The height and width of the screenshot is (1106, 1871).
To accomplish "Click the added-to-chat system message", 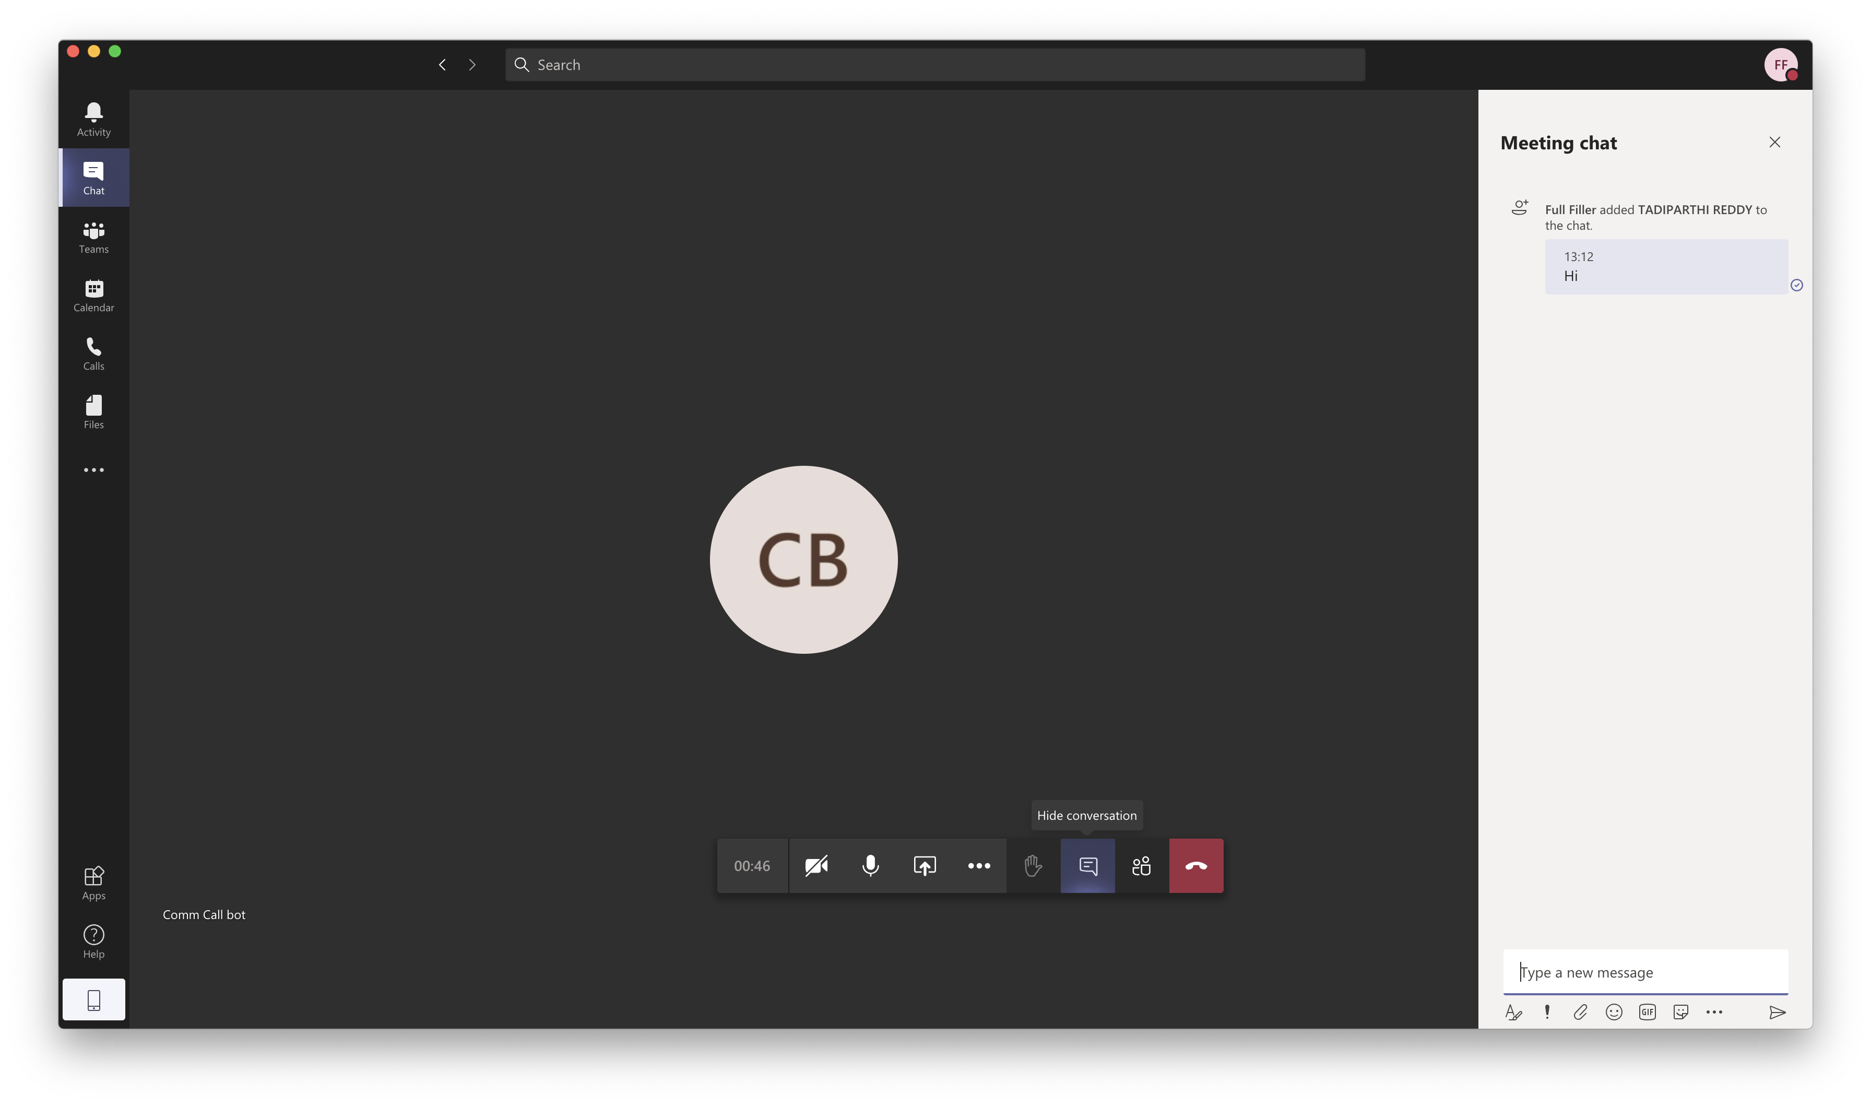I will click(1655, 217).
